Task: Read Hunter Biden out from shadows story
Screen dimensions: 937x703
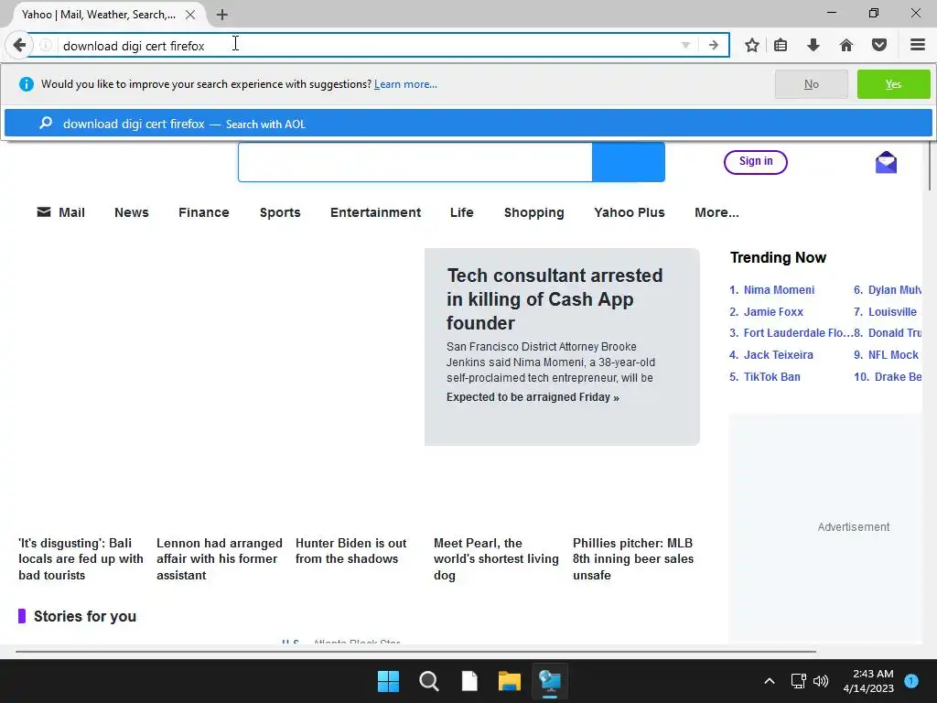Action: click(x=350, y=550)
